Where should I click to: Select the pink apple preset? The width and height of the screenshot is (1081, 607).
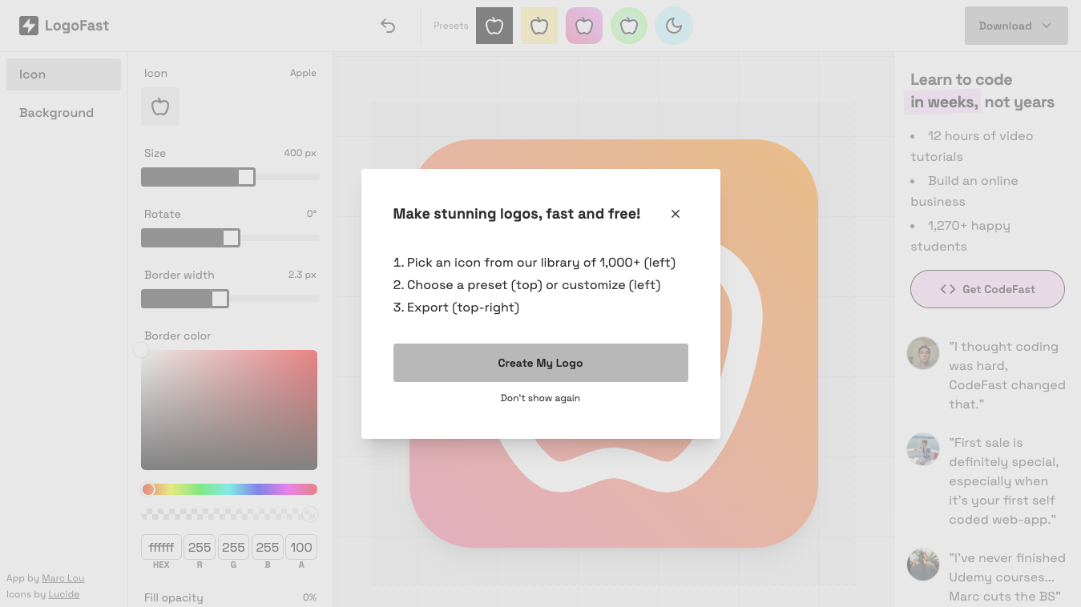click(x=584, y=26)
